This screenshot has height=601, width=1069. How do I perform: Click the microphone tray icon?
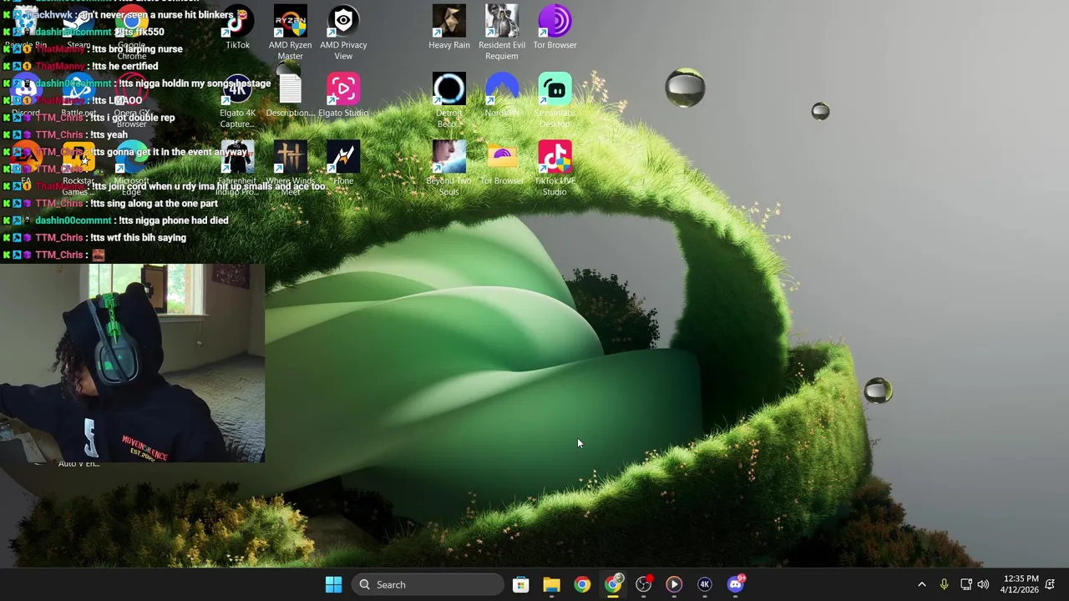[944, 584]
